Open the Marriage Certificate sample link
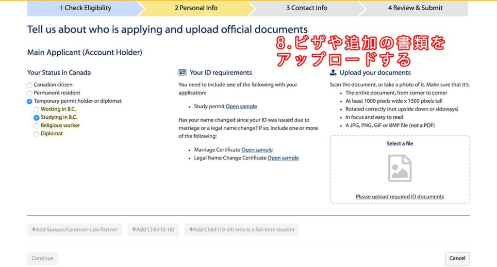Viewport: 497px width, 267px height. pos(257,150)
